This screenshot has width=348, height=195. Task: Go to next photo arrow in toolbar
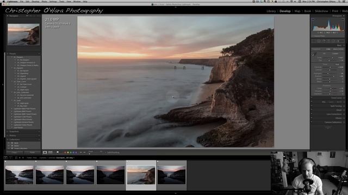[84, 153]
